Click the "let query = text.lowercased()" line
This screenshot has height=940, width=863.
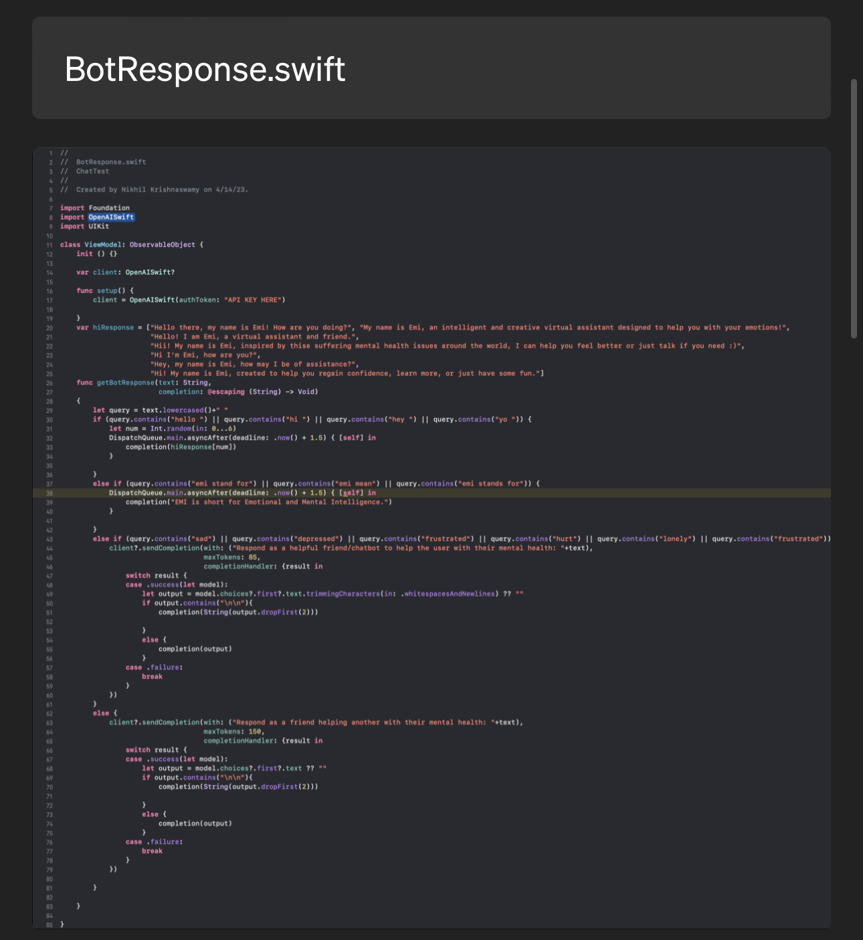(x=161, y=410)
